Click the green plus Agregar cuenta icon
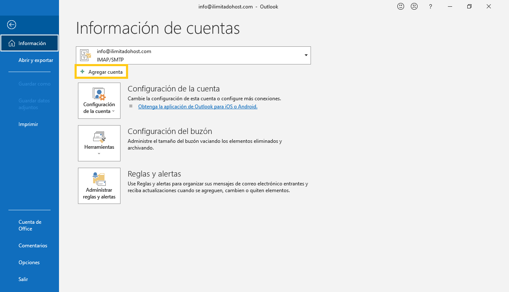The image size is (509, 292). click(x=83, y=72)
